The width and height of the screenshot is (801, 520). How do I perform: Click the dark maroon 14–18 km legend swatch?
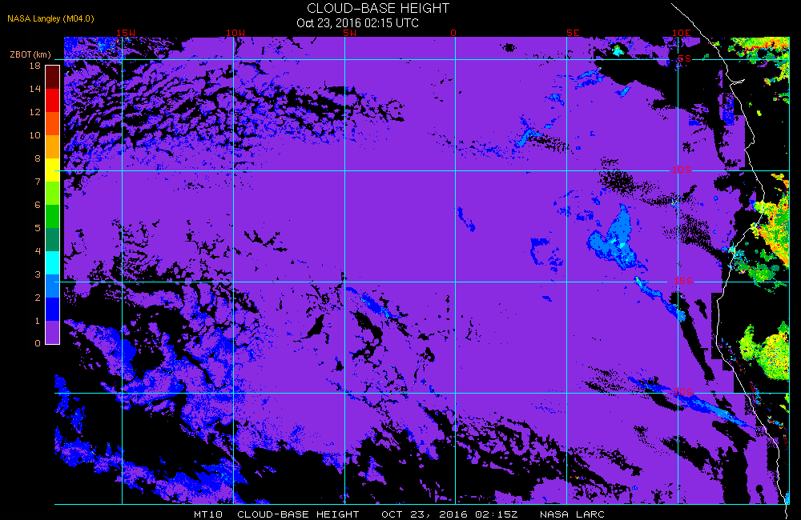click(x=53, y=78)
